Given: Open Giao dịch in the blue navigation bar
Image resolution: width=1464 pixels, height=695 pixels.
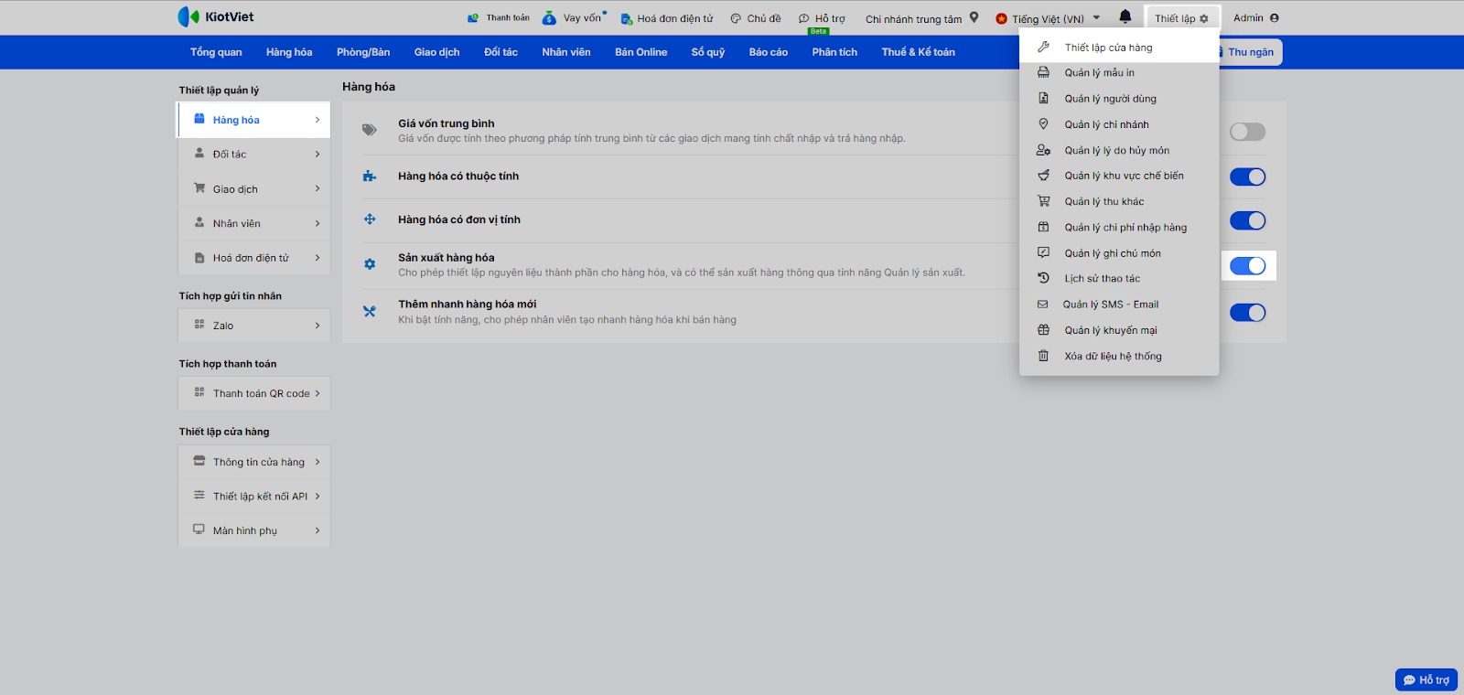Looking at the screenshot, I should click(x=437, y=52).
